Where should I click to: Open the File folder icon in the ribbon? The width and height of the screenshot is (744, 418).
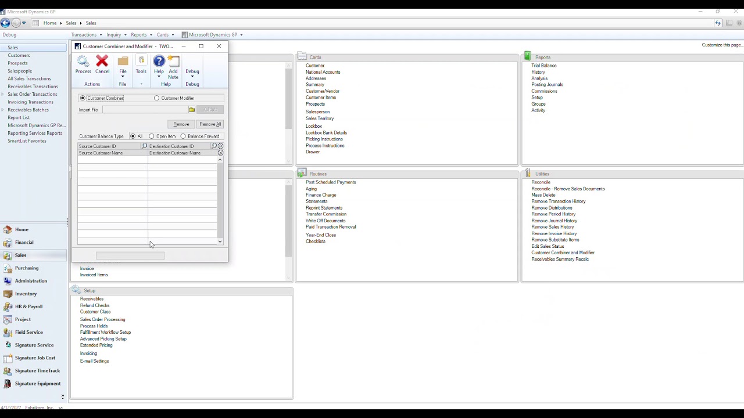point(123,61)
